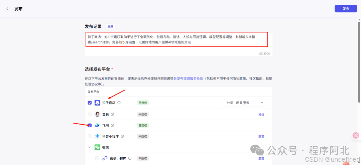Click the 扣子商店 platform icon

(97, 103)
